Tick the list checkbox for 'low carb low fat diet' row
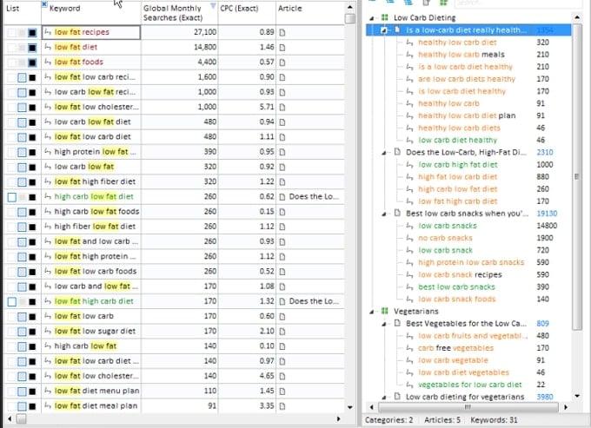The image size is (591, 428). (x=22, y=122)
